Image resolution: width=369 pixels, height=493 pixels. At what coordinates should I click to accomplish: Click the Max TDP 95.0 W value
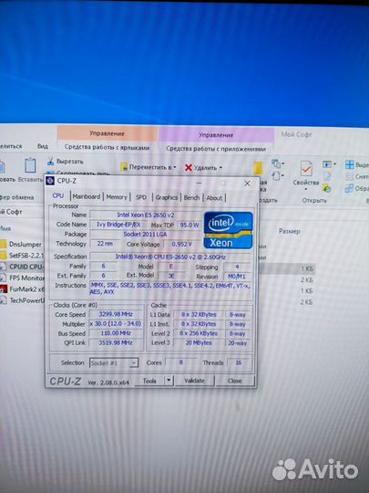pos(190,225)
